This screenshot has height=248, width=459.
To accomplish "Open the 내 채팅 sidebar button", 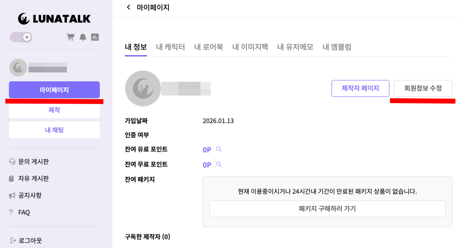I will pos(54,130).
